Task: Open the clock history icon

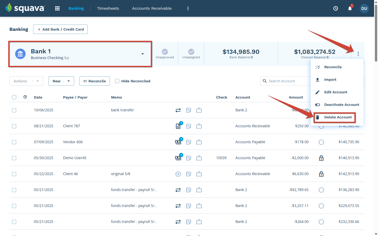Action: pyautogui.click(x=336, y=8)
